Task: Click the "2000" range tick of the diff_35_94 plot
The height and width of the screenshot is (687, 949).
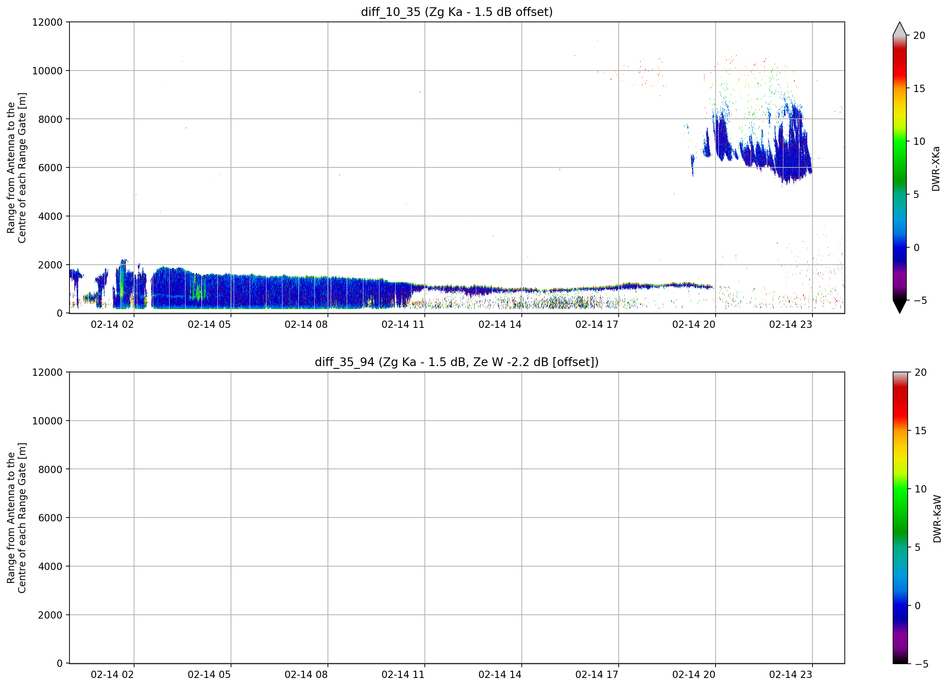Action: (x=50, y=615)
